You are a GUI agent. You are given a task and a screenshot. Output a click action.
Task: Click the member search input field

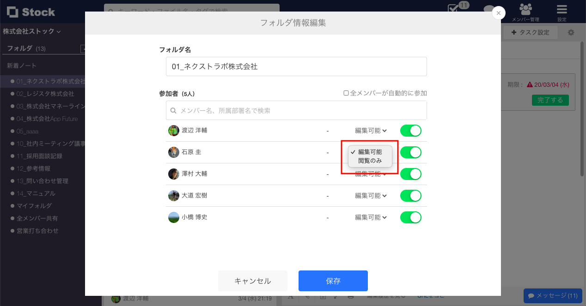296,111
